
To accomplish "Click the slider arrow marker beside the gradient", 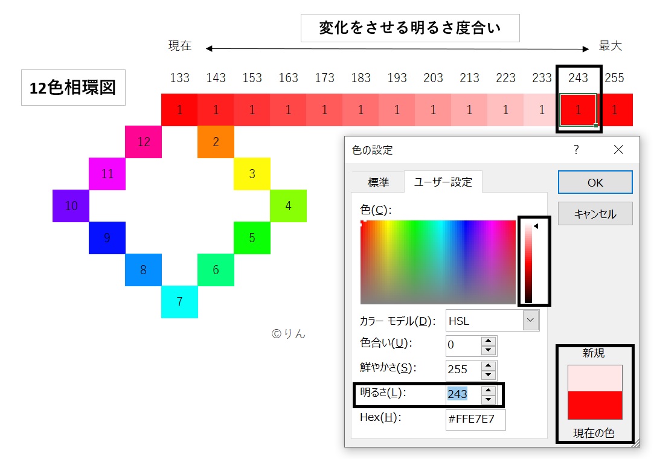I will pos(535,225).
